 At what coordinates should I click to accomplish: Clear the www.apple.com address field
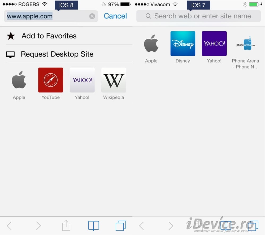(x=92, y=16)
